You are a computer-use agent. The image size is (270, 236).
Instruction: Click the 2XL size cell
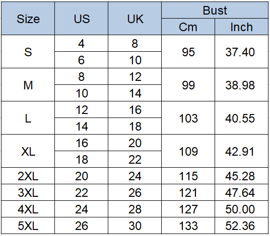(x=28, y=176)
